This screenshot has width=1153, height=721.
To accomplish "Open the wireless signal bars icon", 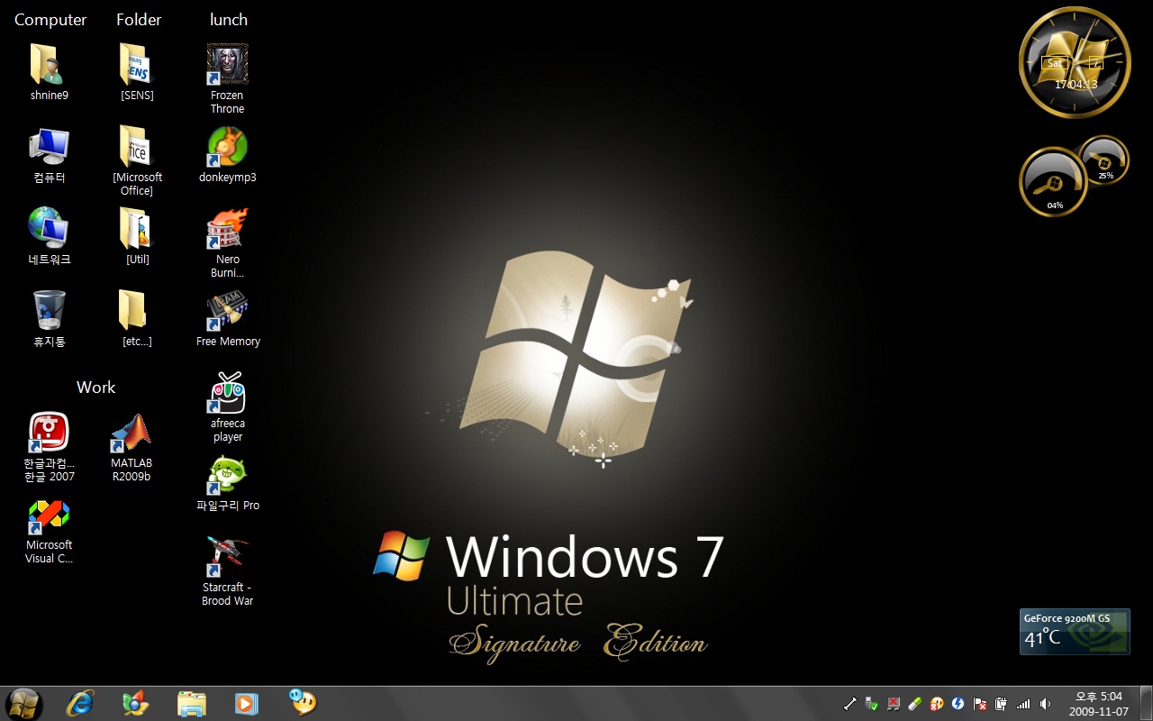I will point(1023,703).
